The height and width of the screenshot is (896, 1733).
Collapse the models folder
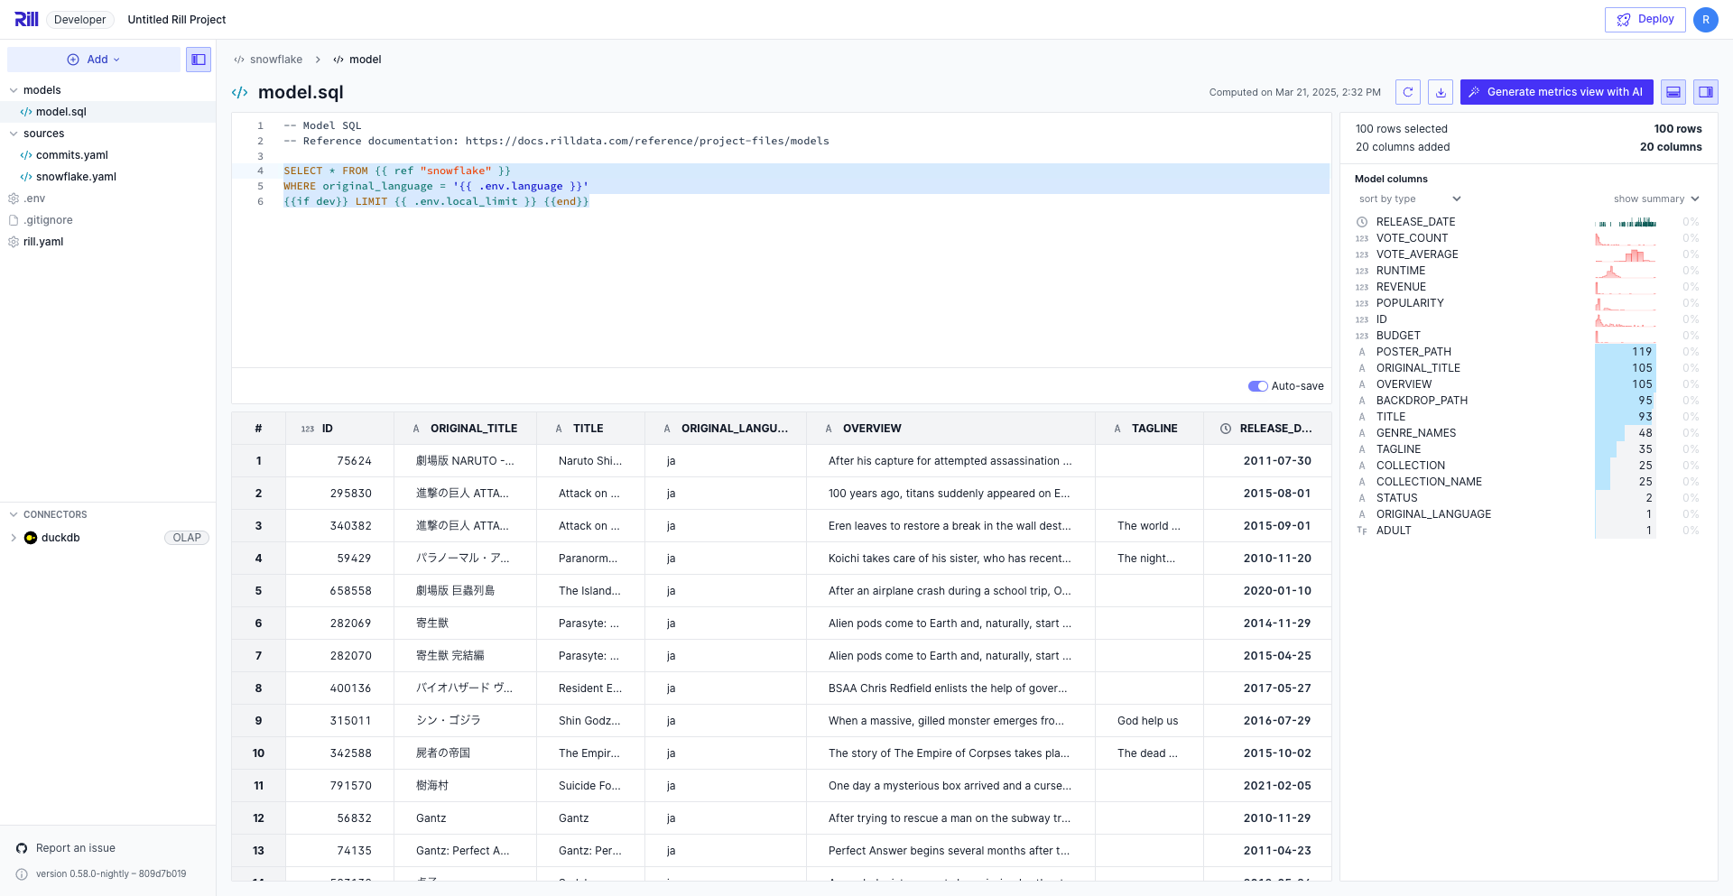(14, 90)
